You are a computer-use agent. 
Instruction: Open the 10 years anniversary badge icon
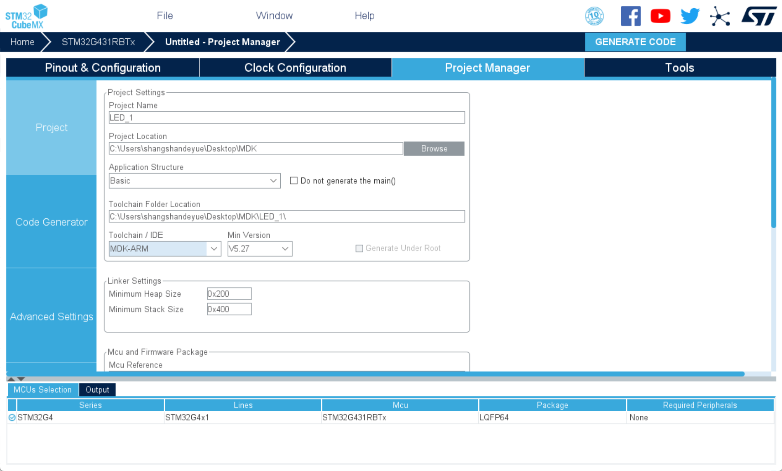(594, 16)
